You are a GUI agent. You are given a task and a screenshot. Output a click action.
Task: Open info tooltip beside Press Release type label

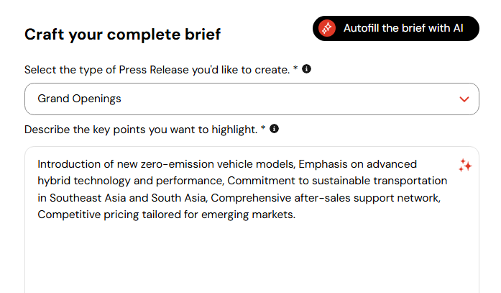coord(306,69)
